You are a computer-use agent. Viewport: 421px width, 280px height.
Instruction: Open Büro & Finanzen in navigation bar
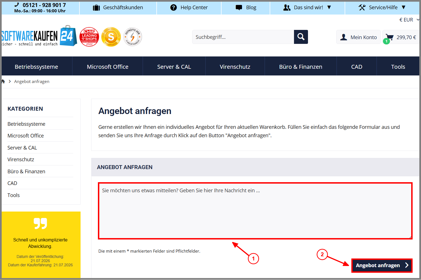[301, 67]
